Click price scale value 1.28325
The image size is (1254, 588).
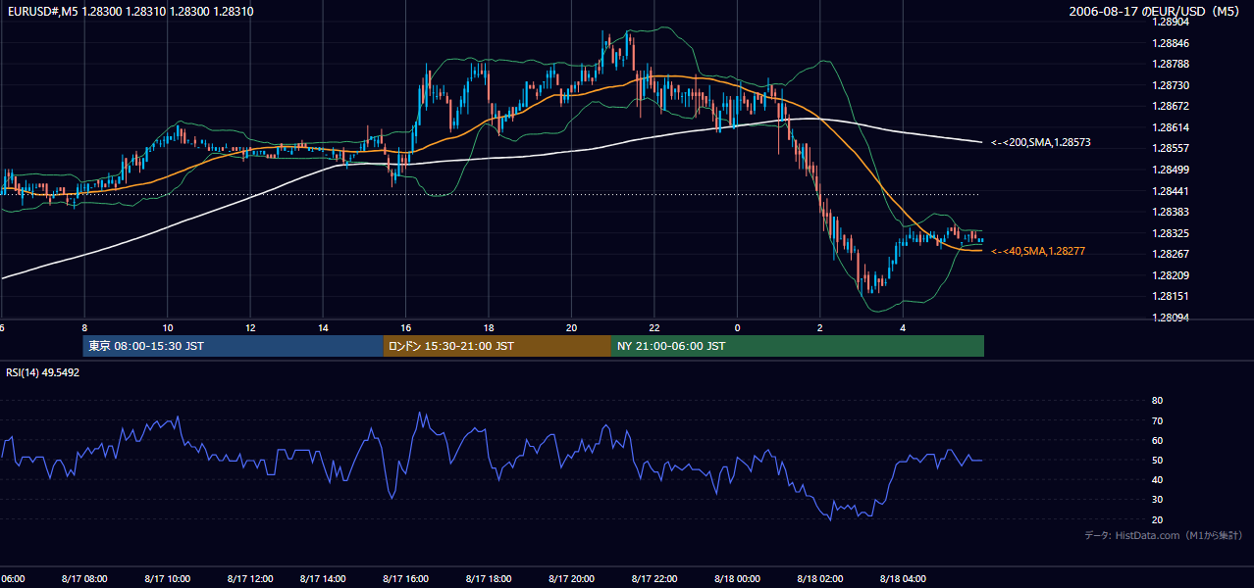point(1171,233)
